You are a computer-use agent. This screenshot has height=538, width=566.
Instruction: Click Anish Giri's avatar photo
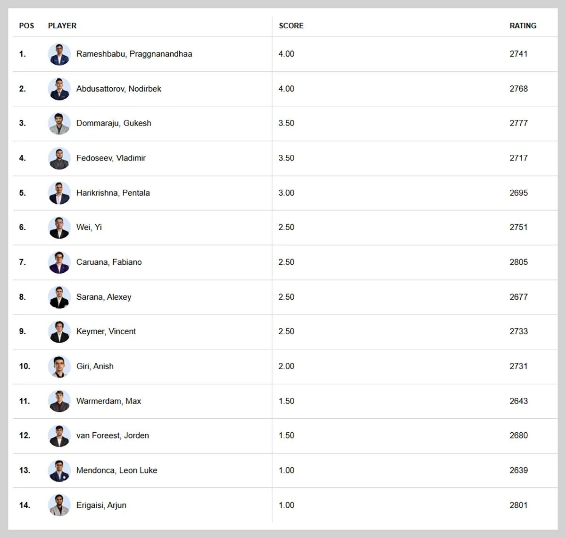59,366
